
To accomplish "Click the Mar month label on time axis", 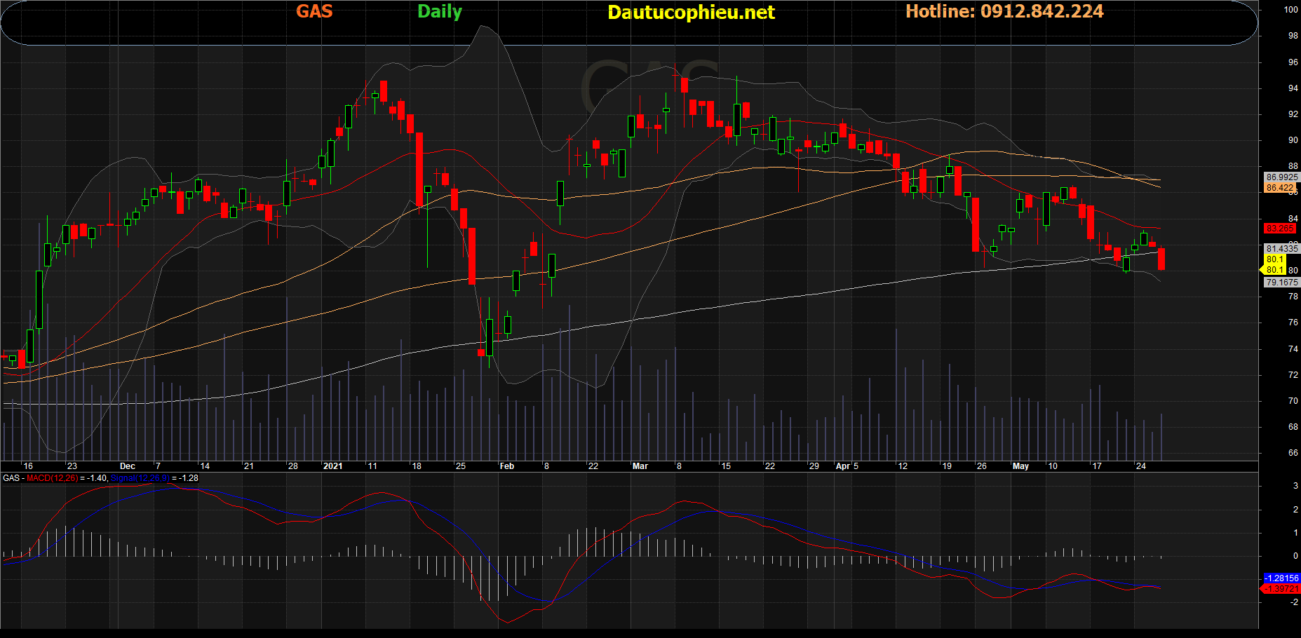I will [640, 466].
